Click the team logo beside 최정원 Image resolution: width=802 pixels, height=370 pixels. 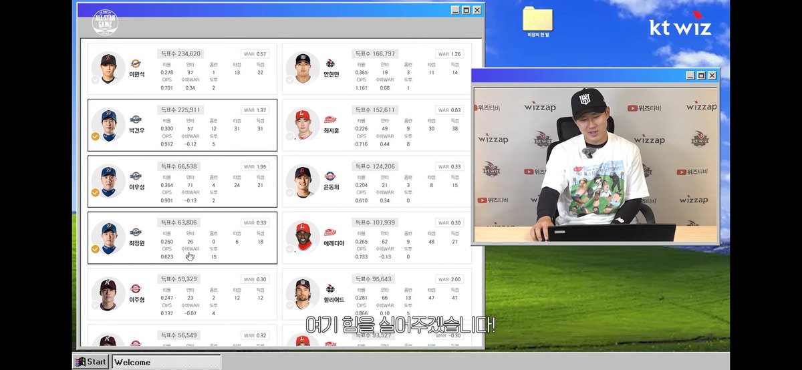pos(135,232)
